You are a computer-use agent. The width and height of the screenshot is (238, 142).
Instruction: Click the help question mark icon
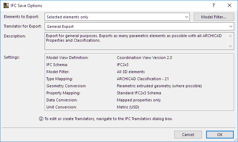[x=214, y=6]
